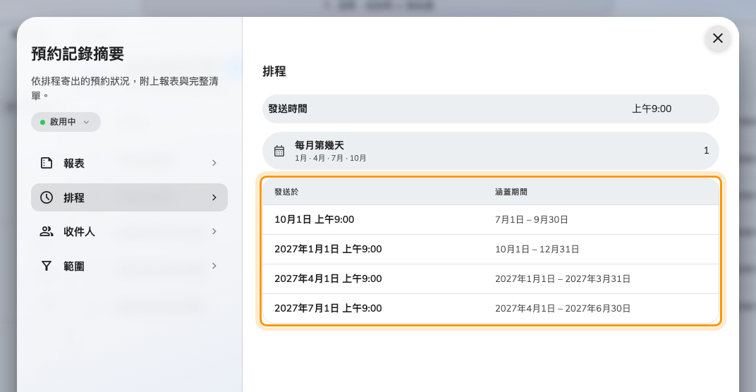The image size is (756, 392).
Task: Select the 2027年1月1日 上午9:00 entry
Action: (x=328, y=250)
